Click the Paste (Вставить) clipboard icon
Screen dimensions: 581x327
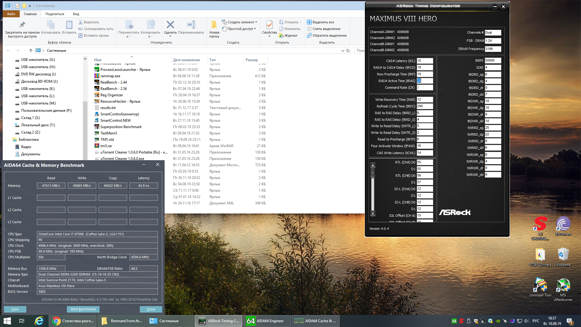click(69, 25)
